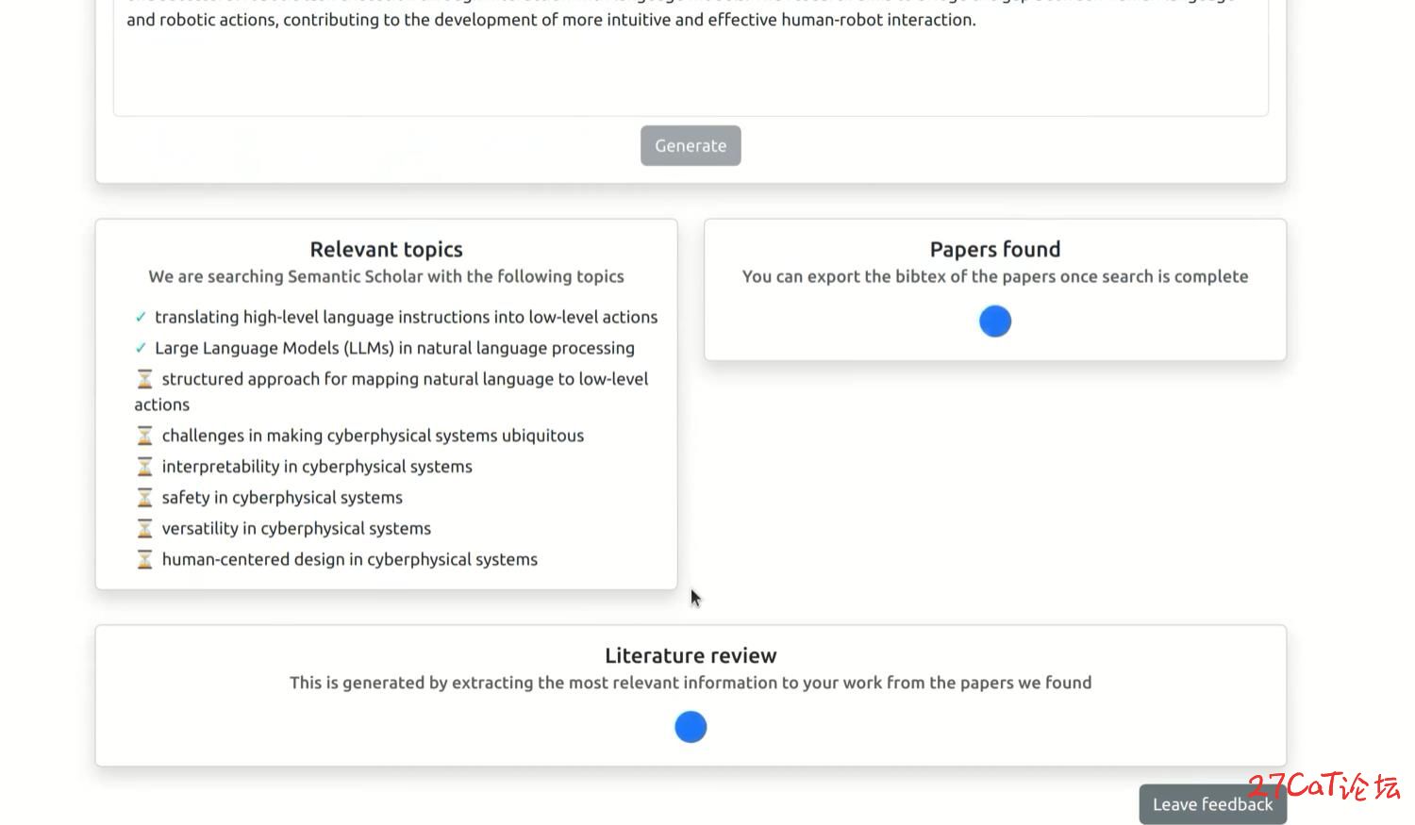Select the Papers found heading

tap(995, 249)
